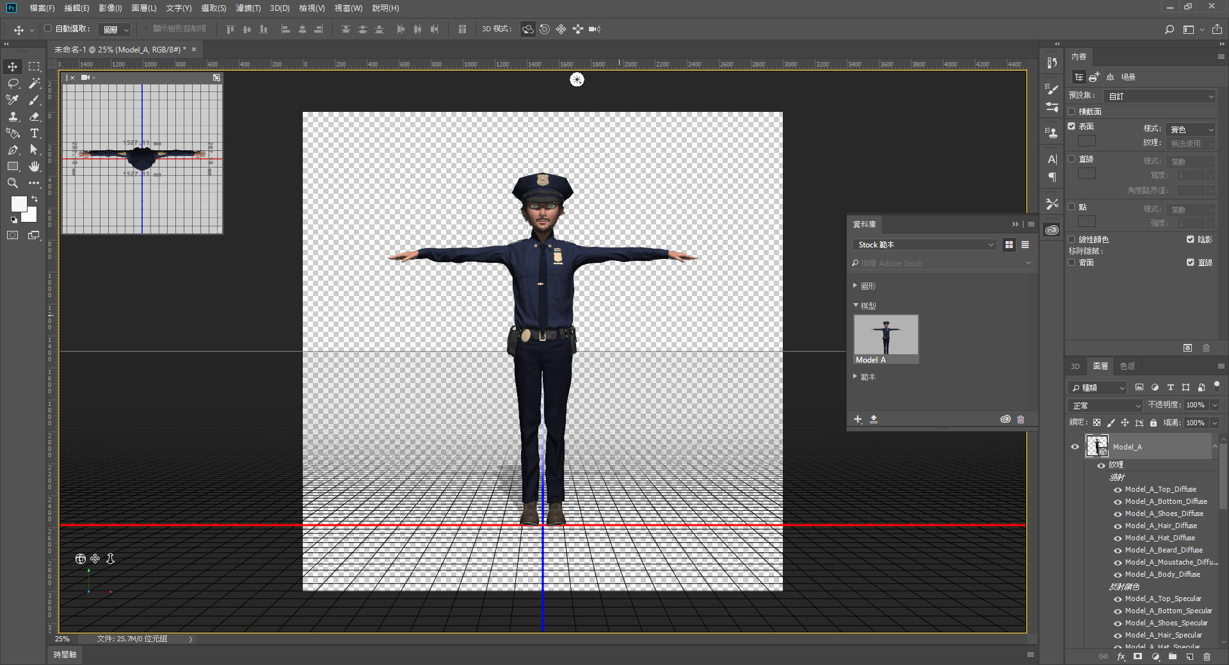Delete library item with Libraries trash icon
The image size is (1229, 665).
pyautogui.click(x=1020, y=419)
